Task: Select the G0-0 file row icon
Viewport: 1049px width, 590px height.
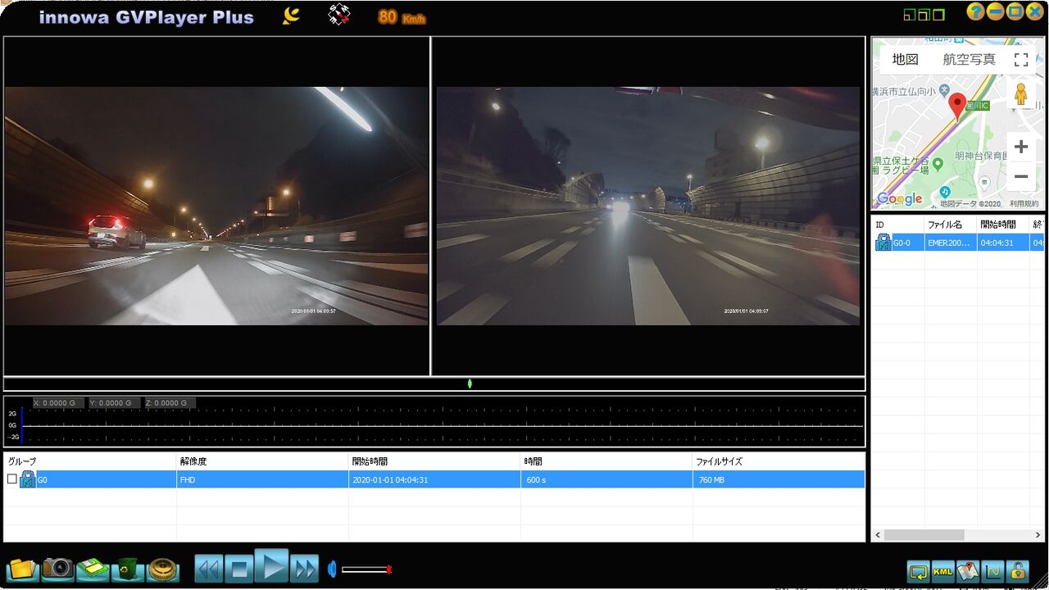Action: 883,242
